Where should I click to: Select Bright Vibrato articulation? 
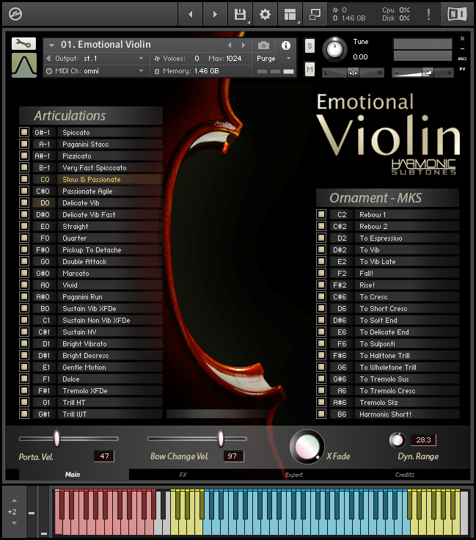pos(109,343)
